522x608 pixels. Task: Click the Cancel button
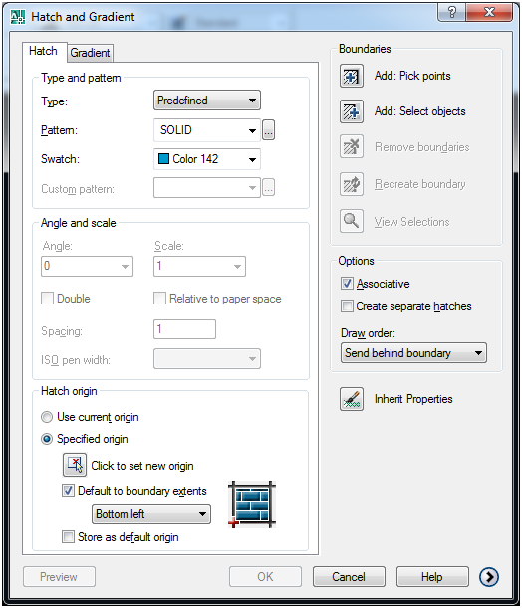pos(349,577)
